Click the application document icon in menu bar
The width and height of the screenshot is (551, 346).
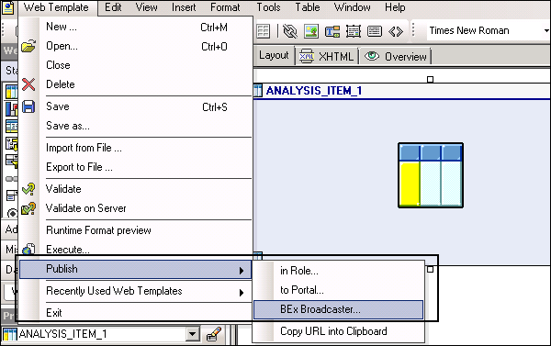click(8, 7)
